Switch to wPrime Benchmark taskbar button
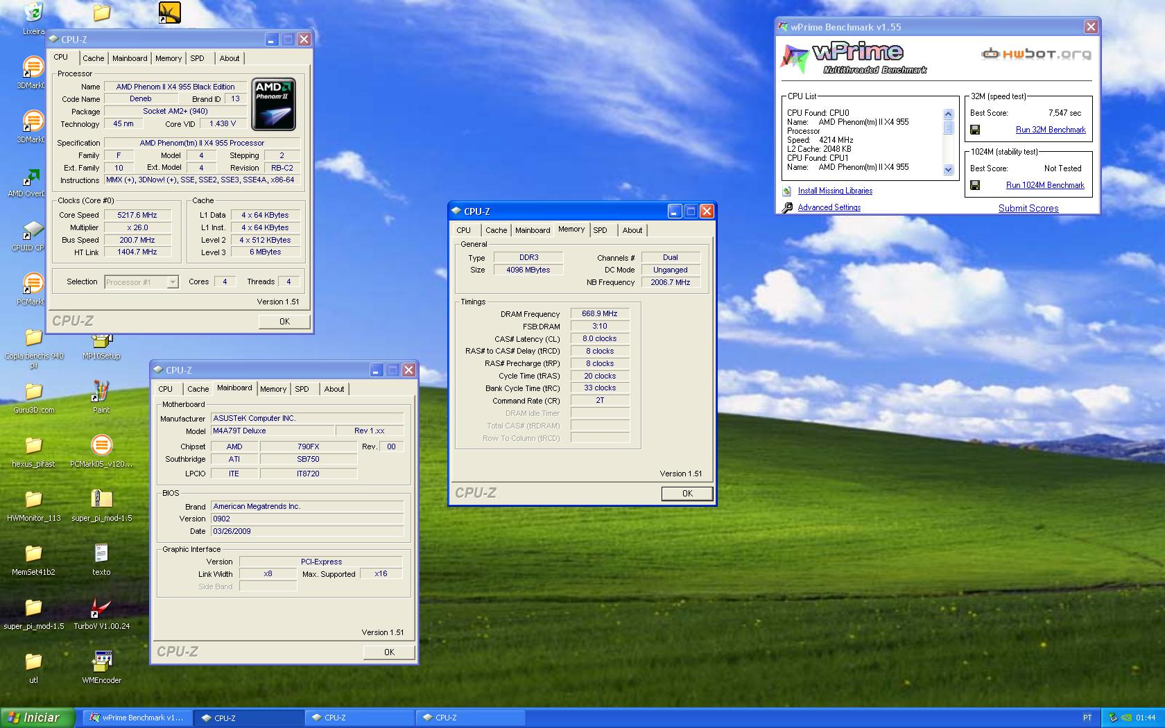This screenshot has width=1165, height=728. pos(137,718)
